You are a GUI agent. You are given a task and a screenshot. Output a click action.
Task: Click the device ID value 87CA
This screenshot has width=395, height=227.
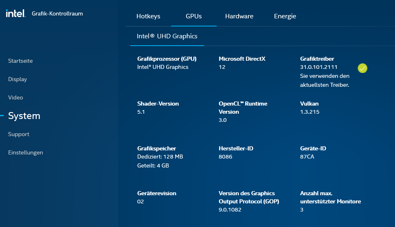click(307, 156)
